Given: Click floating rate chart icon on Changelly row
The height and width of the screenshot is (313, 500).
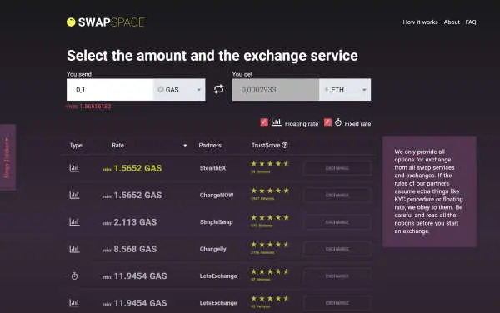Looking at the screenshot, I should 74,249.
